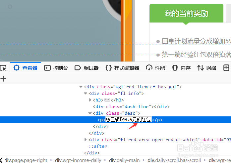This screenshot has height=163, width=231.
Task: Select the wgt-red-item cf has-got row
Action: [133, 87]
